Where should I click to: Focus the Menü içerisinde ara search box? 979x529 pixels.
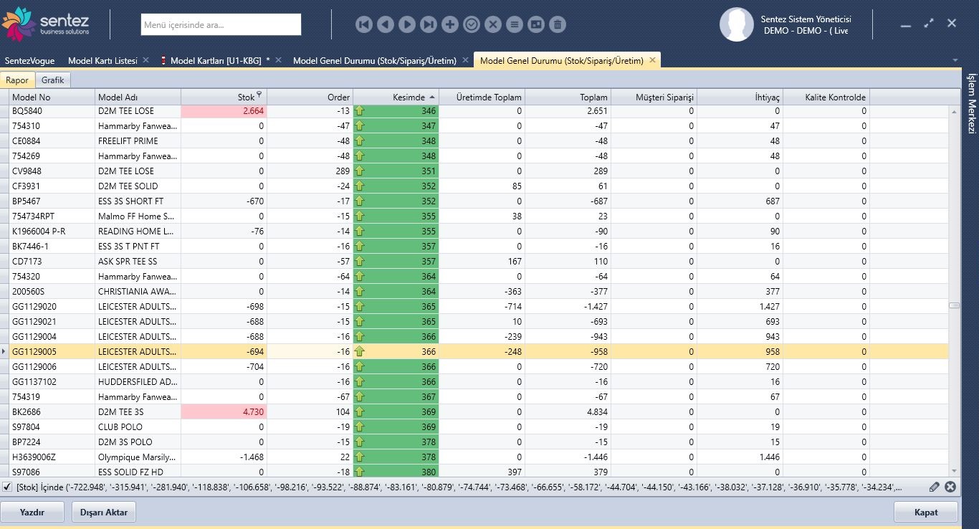(x=221, y=24)
